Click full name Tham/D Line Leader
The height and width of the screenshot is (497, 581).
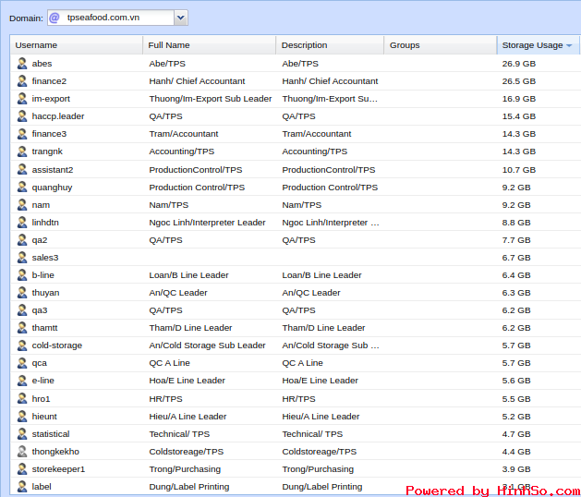[x=190, y=328]
